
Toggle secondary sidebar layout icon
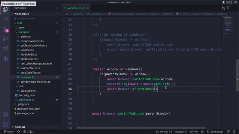point(231,2)
